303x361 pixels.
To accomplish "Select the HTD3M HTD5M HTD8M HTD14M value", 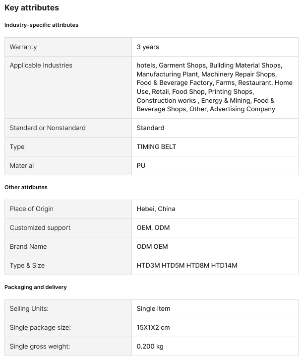I will tap(187, 266).
